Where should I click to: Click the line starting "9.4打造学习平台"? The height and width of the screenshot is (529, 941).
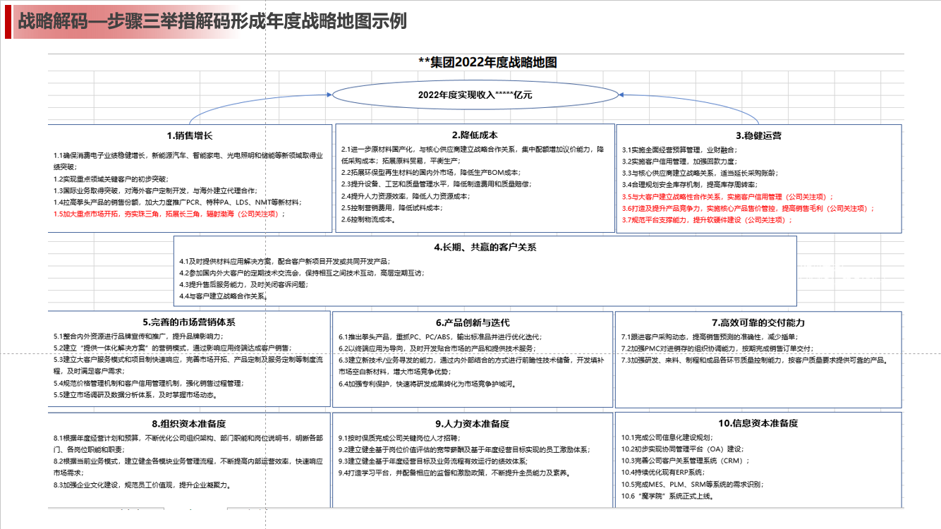coord(454,473)
